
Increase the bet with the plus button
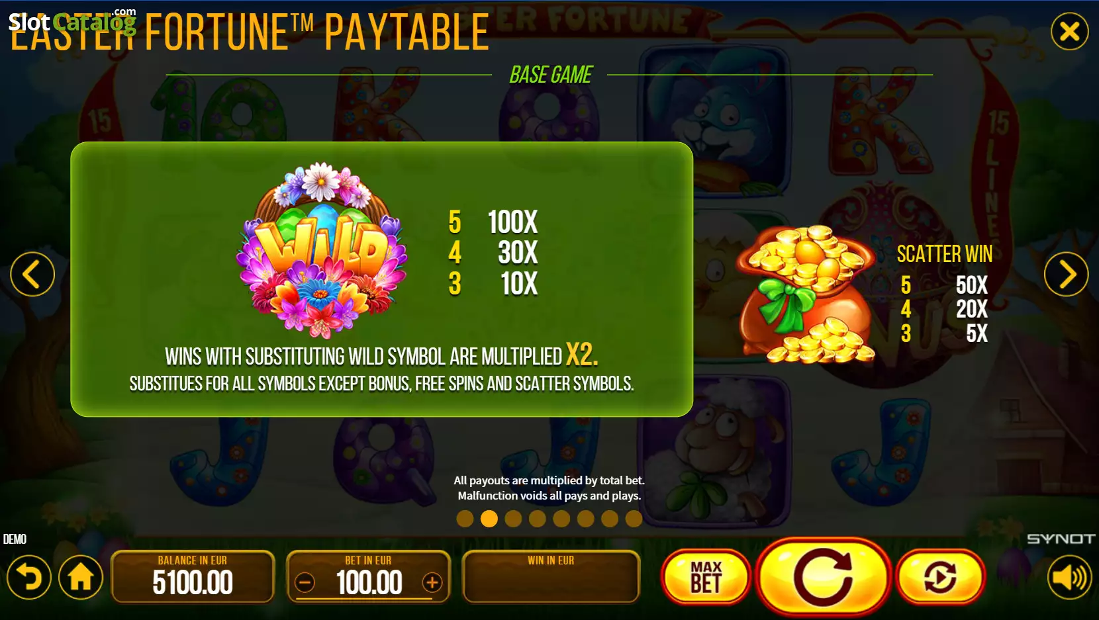point(432,582)
